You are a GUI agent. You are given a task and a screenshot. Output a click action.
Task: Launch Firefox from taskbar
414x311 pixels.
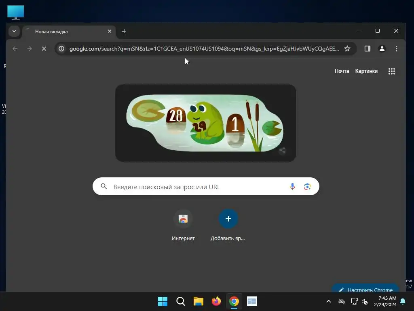click(x=216, y=301)
